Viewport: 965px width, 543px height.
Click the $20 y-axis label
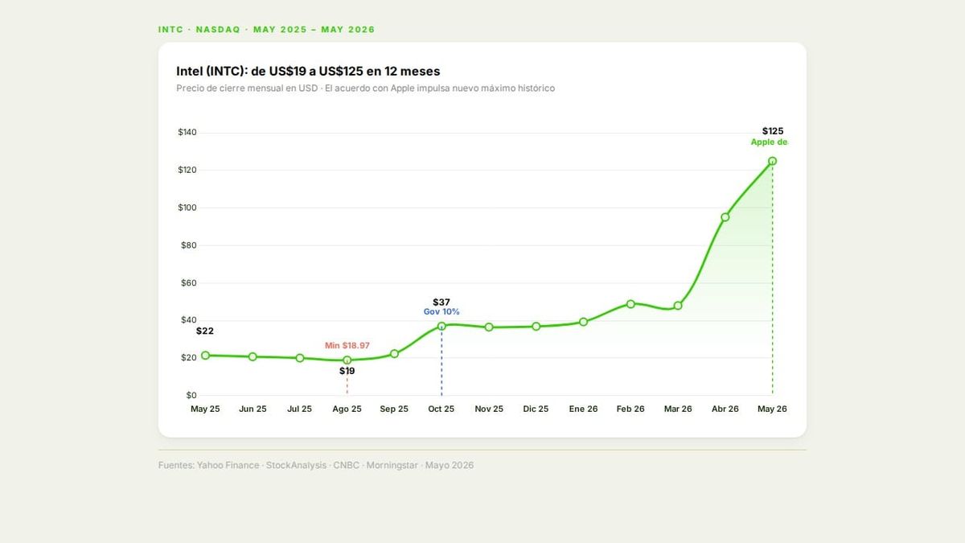tap(187, 358)
